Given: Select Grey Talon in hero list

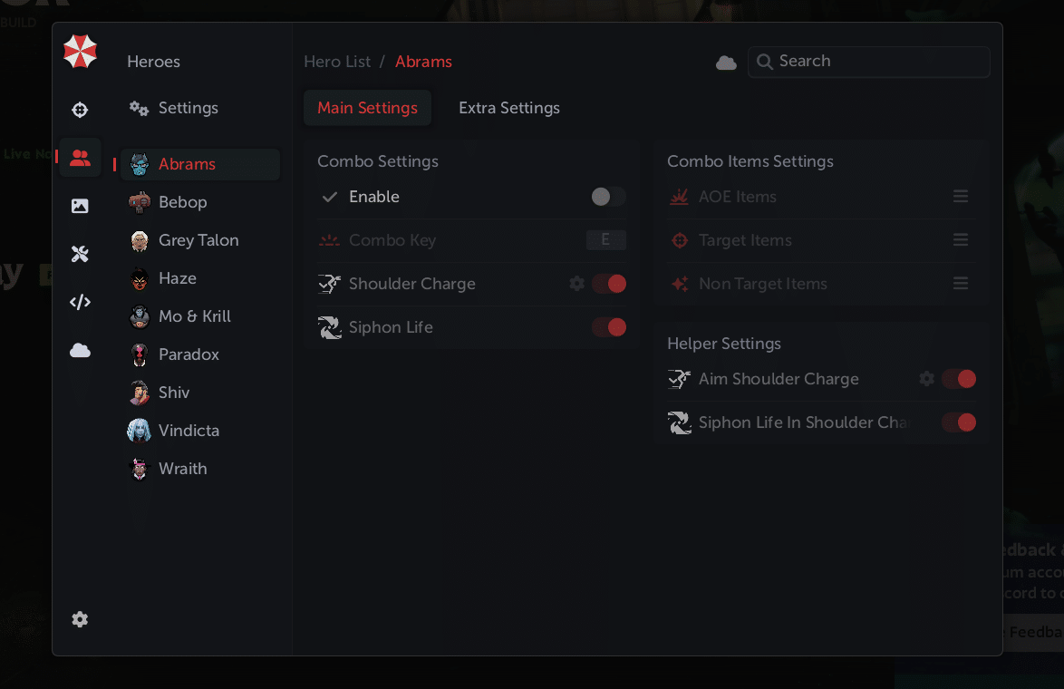Looking at the screenshot, I should 198,240.
